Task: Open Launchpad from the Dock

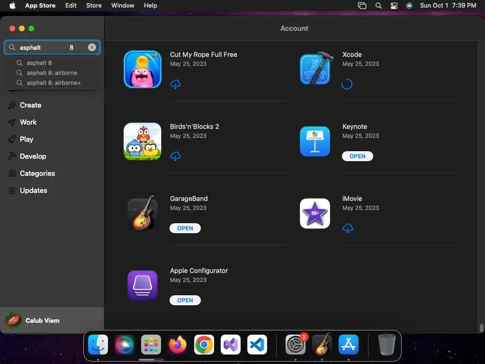Action: point(151,345)
